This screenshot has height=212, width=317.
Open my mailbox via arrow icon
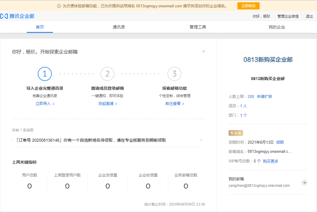[x=304, y=183]
